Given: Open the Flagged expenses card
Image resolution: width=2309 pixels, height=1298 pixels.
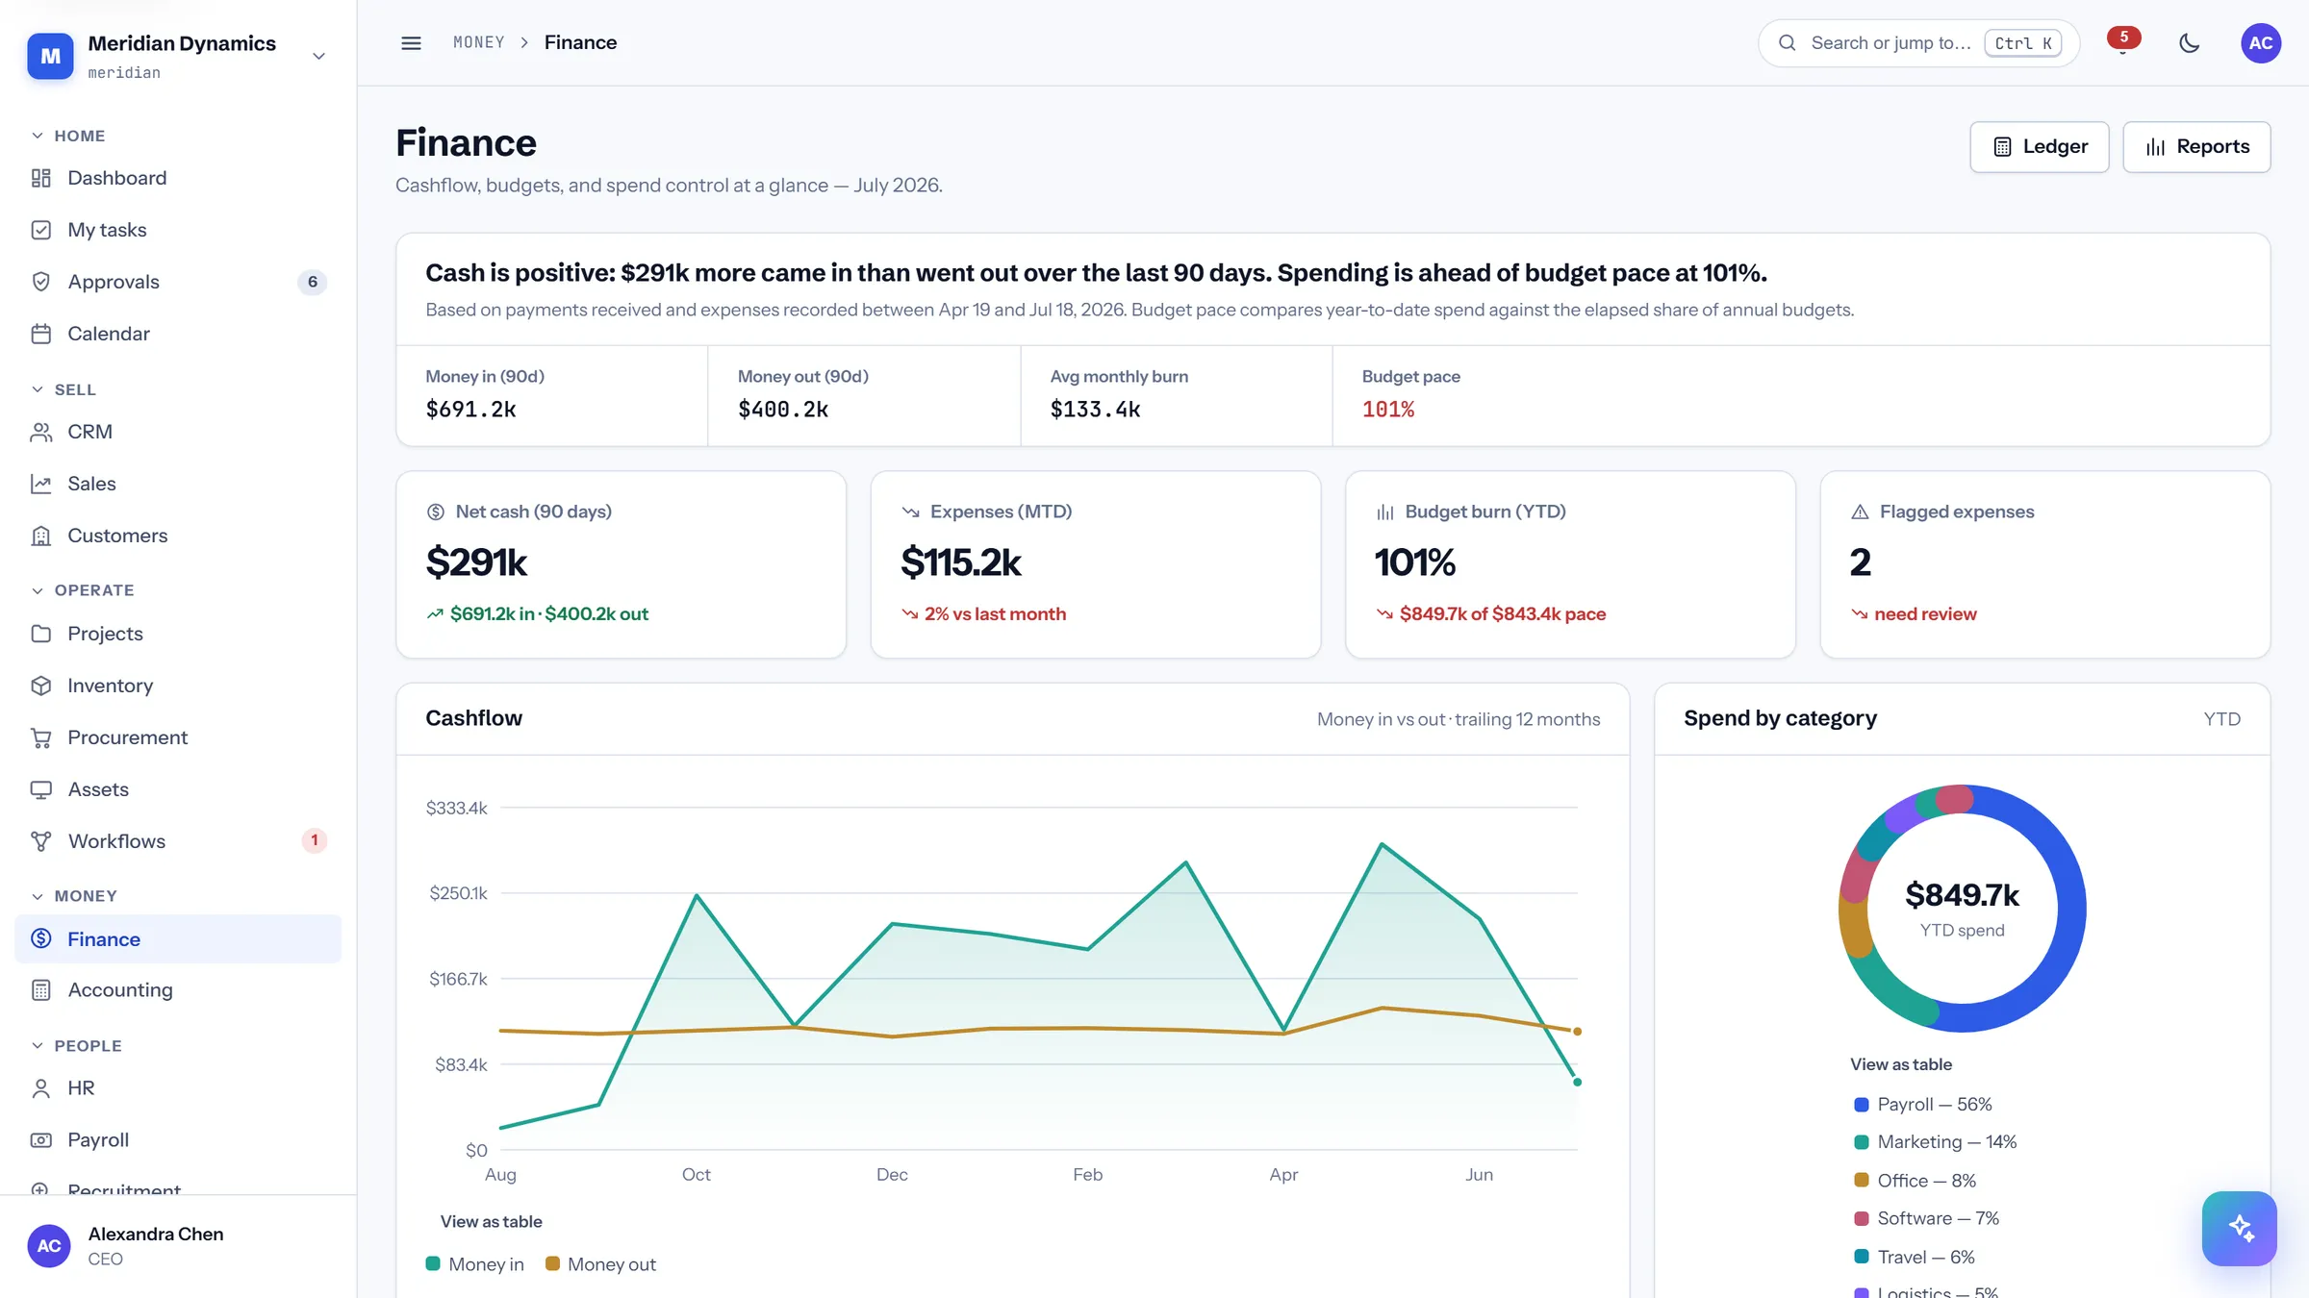Looking at the screenshot, I should coord(2045,564).
